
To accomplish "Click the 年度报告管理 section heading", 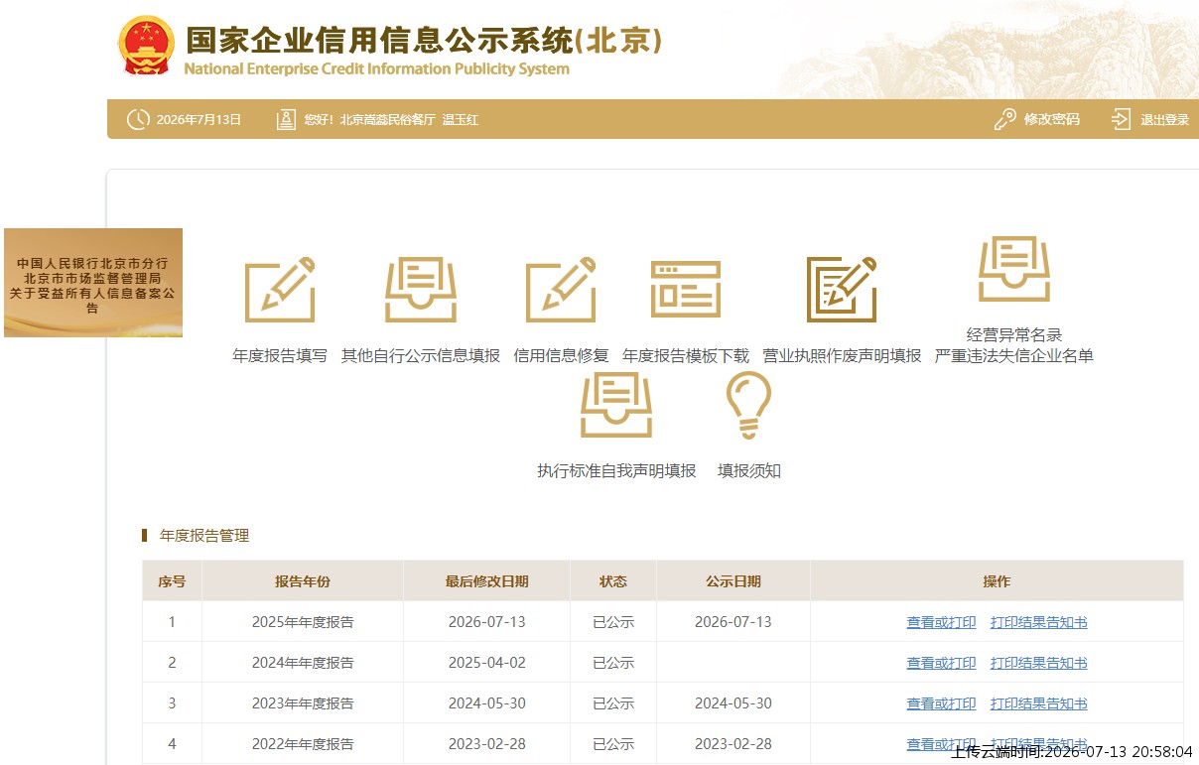I will coord(204,536).
